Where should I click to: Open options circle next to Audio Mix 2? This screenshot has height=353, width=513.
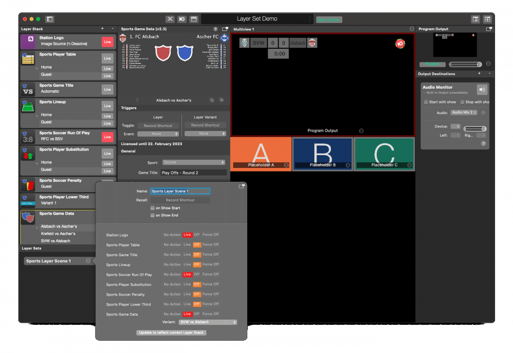(x=483, y=113)
